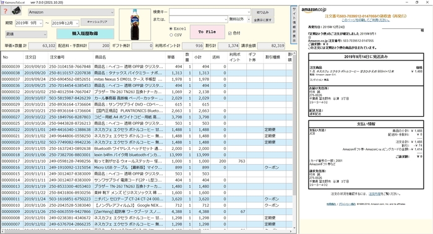Open the Amazon site selection dropdown
This screenshot has width=433, height=234.
[71, 12]
